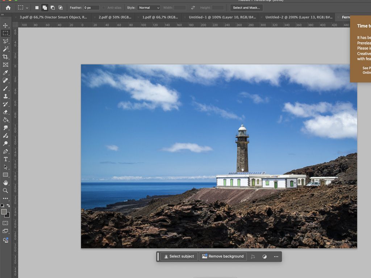
Task: Go to the Photoshop Home screen
Action: coord(8,8)
